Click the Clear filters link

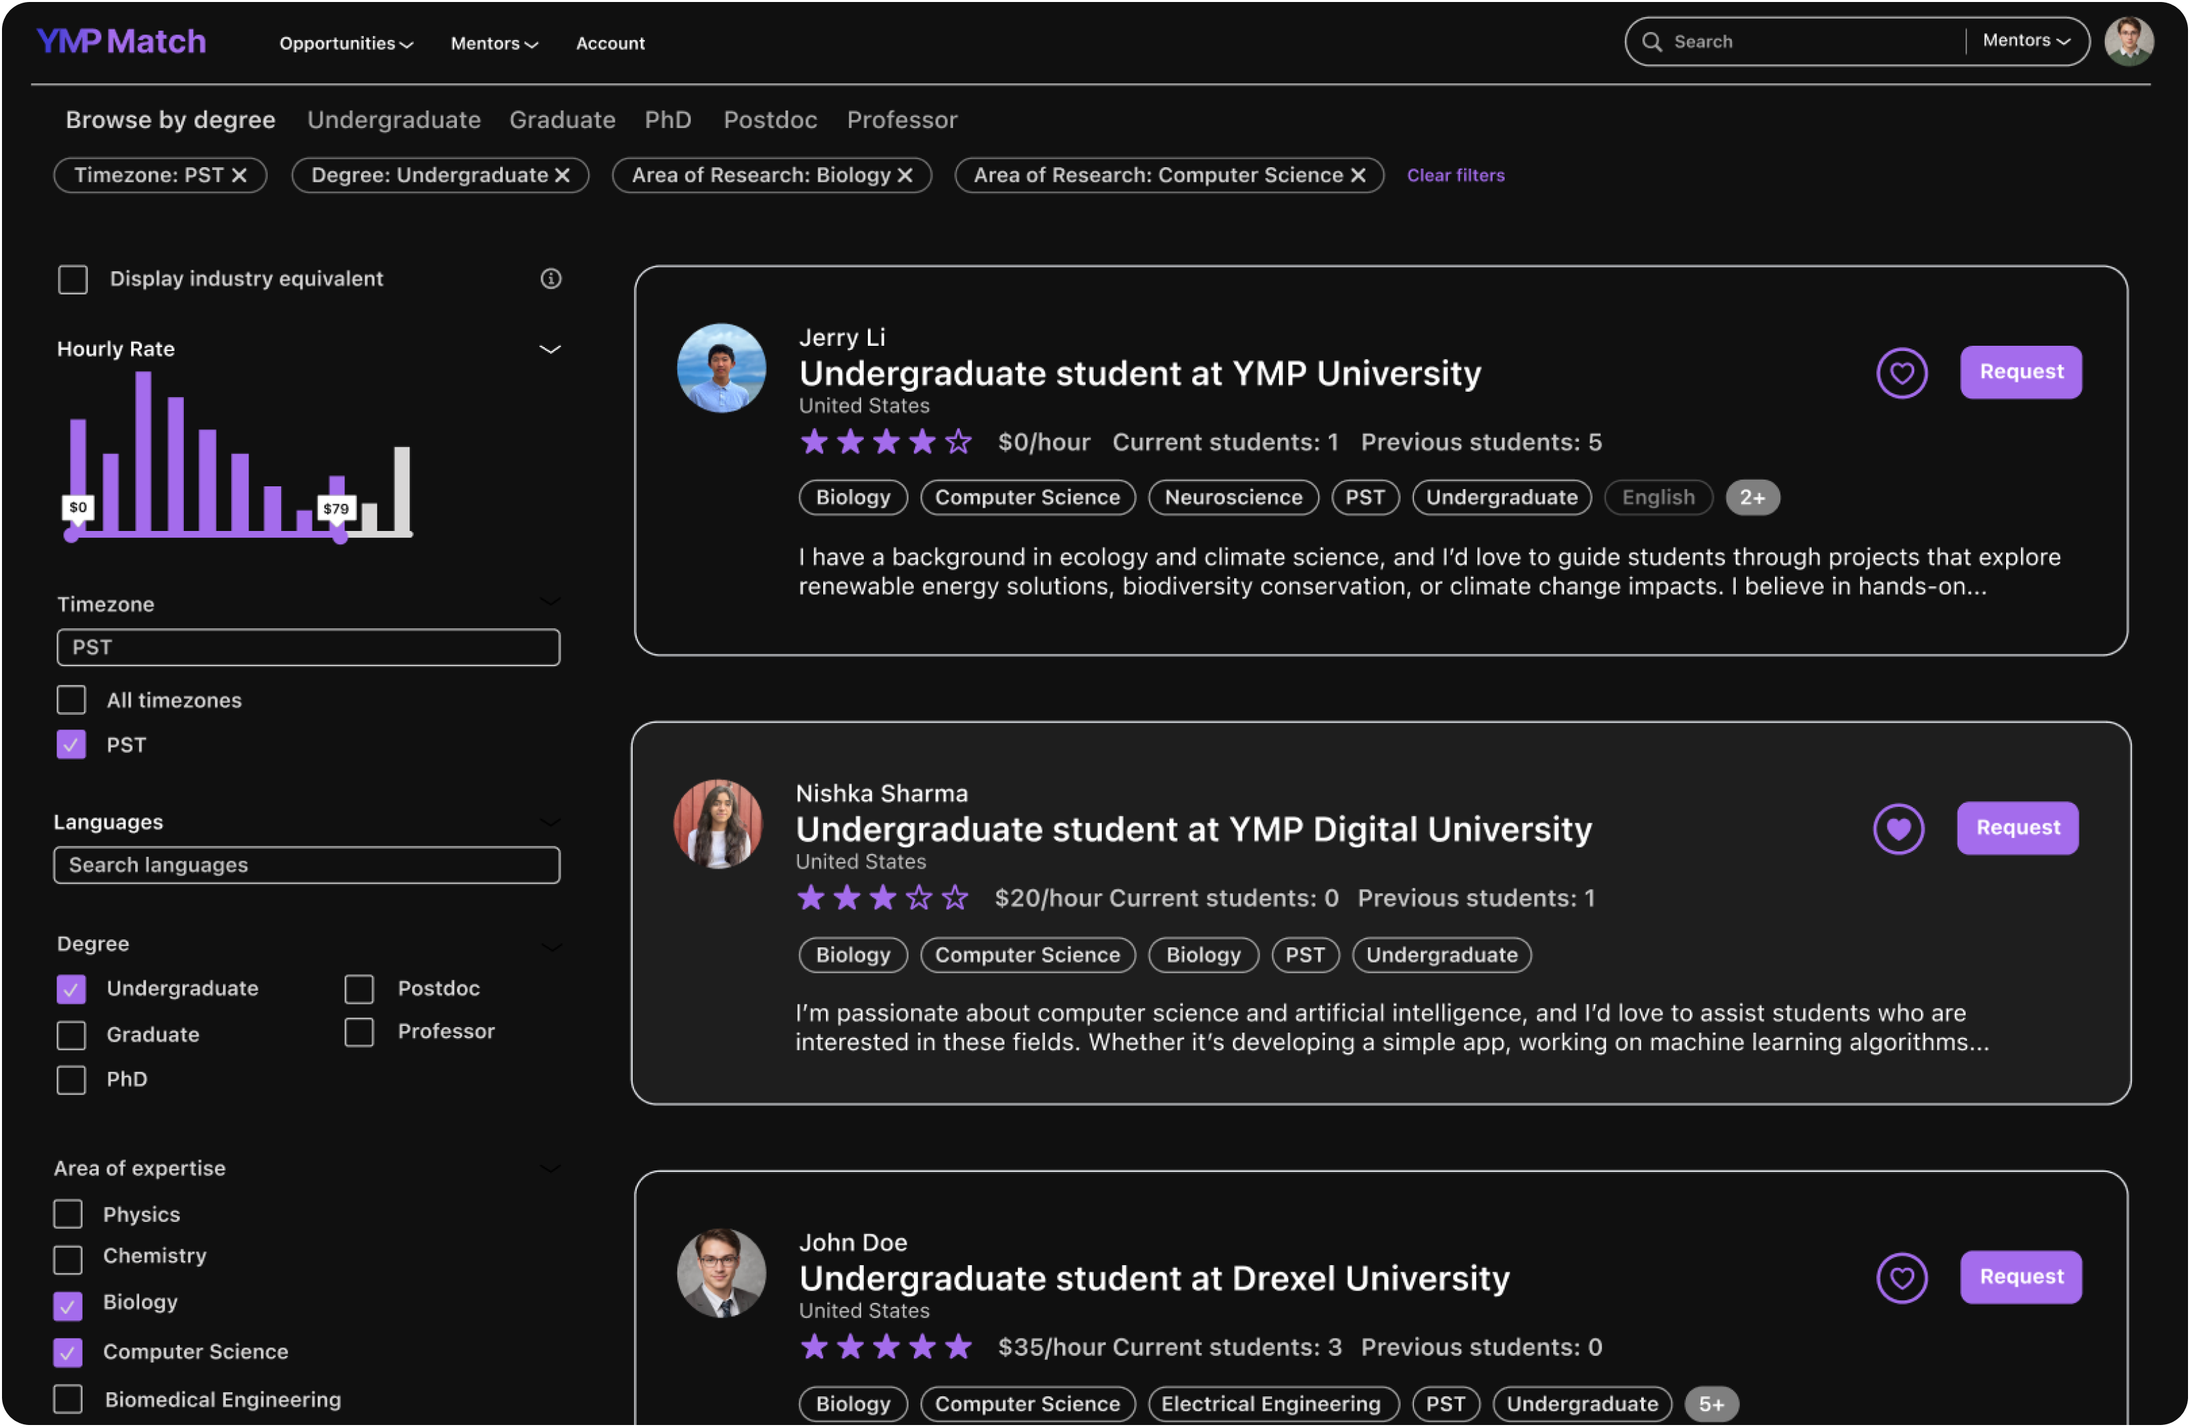click(1455, 175)
